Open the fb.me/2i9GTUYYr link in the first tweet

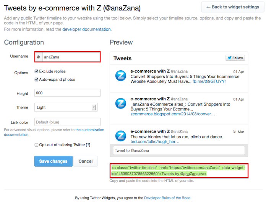pos(209,81)
